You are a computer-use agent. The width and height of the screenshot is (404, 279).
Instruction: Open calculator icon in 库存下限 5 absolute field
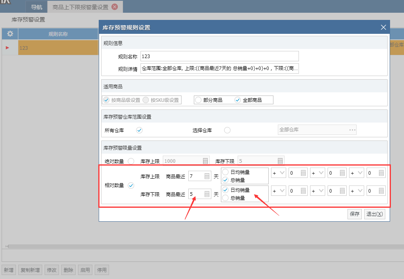pos(280,161)
